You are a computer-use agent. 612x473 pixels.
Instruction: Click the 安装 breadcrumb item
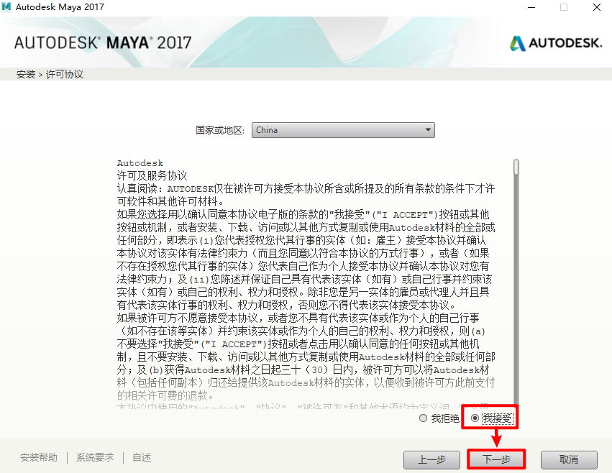pos(26,74)
